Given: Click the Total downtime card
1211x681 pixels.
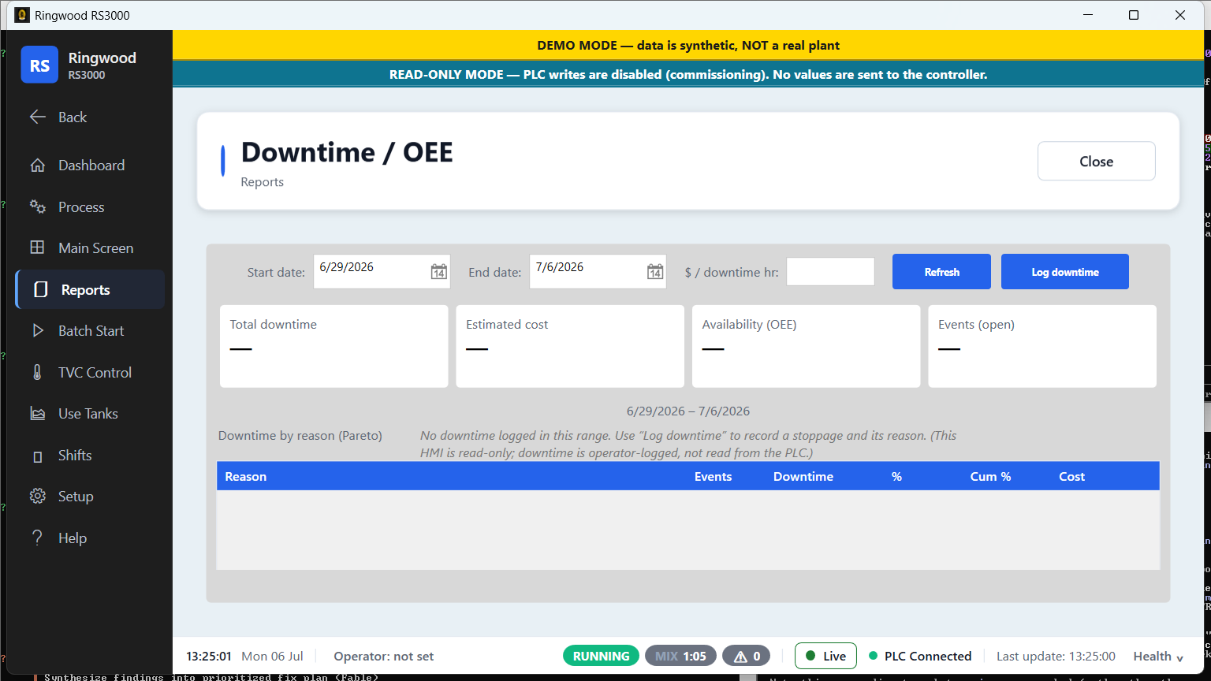Looking at the screenshot, I should click(334, 346).
